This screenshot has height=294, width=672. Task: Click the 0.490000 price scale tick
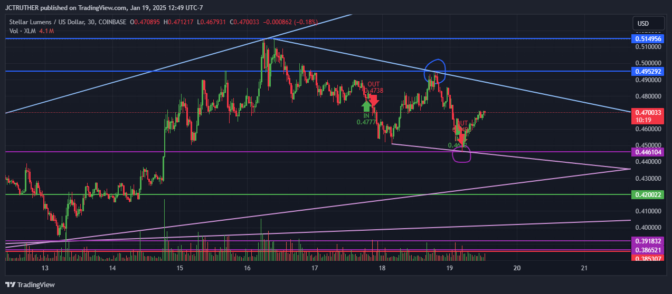[x=648, y=80]
